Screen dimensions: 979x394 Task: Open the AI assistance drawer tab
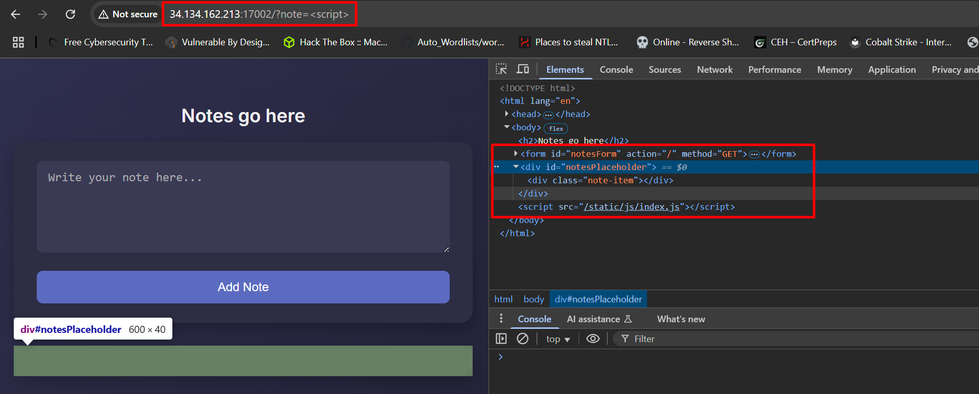pyautogui.click(x=599, y=319)
